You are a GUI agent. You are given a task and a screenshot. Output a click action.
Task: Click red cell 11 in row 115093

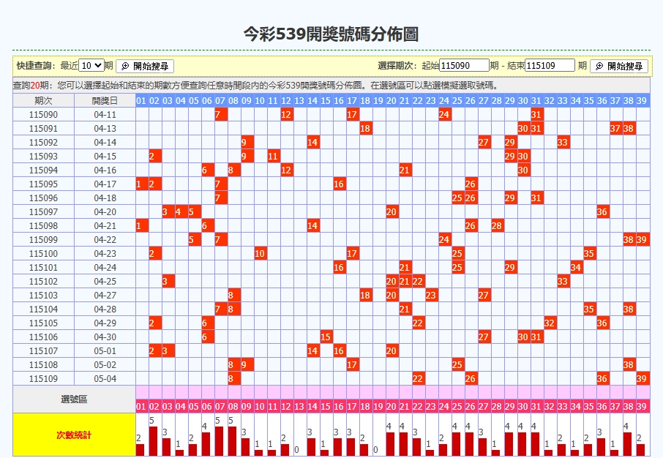pos(273,157)
